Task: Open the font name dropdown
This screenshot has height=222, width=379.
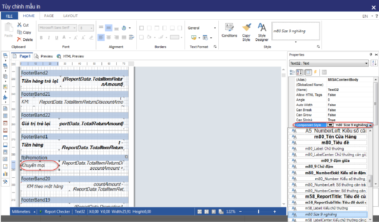Action: 74,28
